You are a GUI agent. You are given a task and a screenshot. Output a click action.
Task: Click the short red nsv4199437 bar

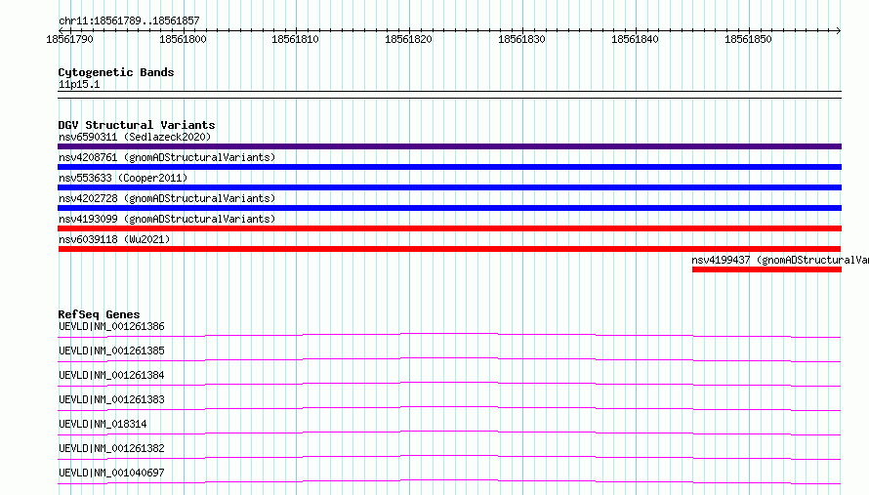[x=767, y=269]
